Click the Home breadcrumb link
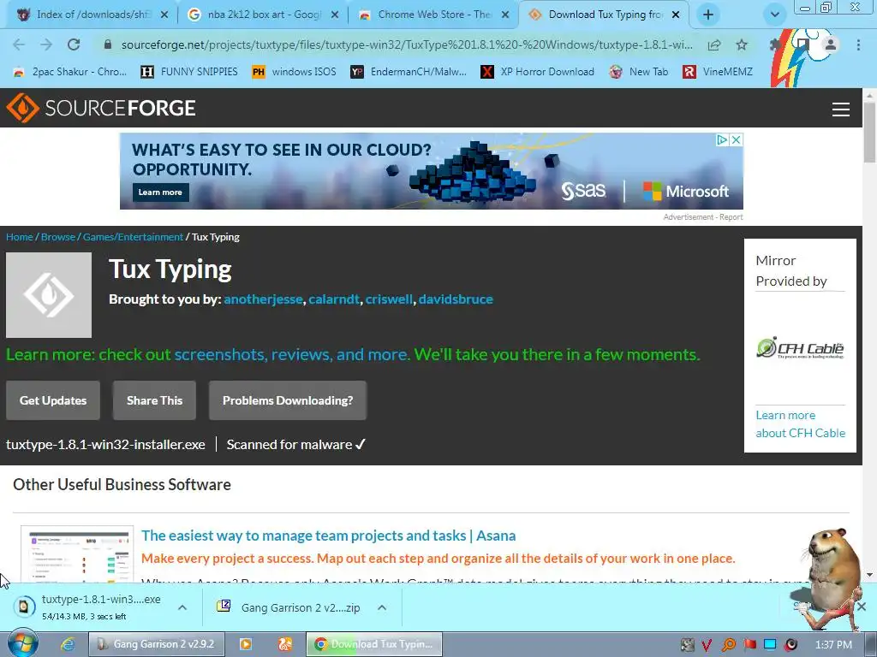This screenshot has height=657, width=877. tap(20, 237)
